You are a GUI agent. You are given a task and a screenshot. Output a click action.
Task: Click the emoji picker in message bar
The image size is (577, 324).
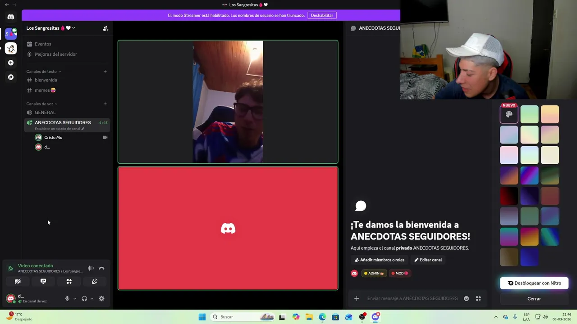tap(466, 298)
